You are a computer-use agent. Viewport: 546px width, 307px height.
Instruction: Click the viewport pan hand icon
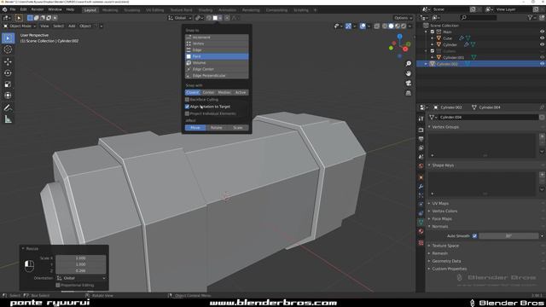(409, 73)
